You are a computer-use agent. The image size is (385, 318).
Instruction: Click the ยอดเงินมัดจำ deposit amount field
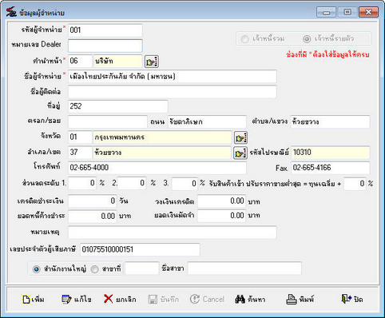pyautogui.click(x=221, y=216)
